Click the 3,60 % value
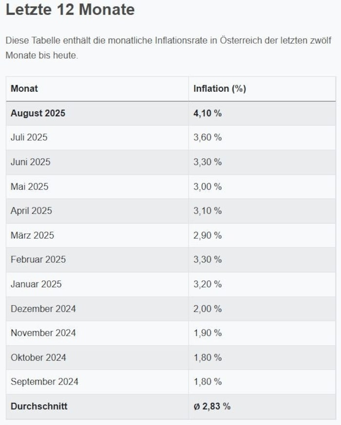Viewport: 341px width, 425px height. [208, 138]
